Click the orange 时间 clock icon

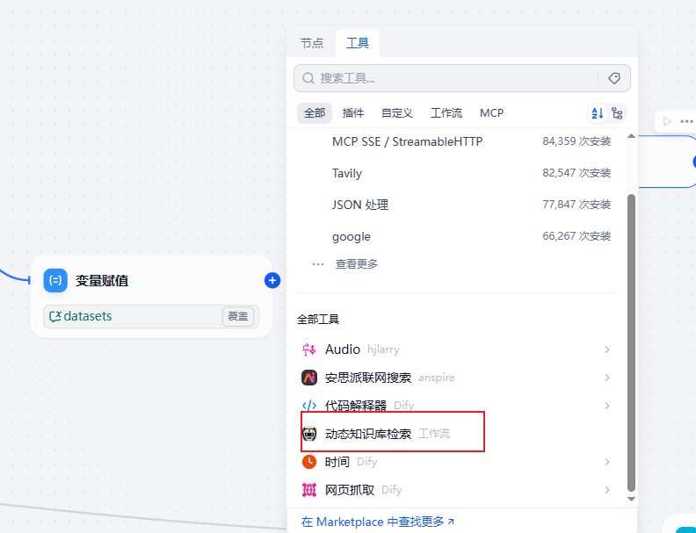coord(309,462)
